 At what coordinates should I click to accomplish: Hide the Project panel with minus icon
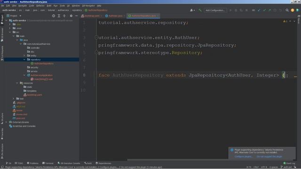(76, 16)
